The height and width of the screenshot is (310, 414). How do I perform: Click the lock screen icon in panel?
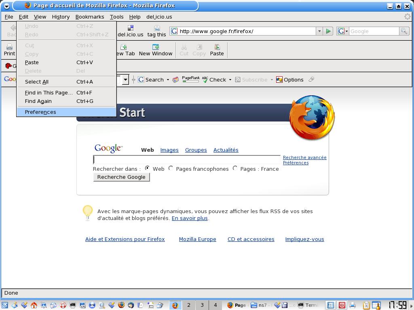point(331,305)
